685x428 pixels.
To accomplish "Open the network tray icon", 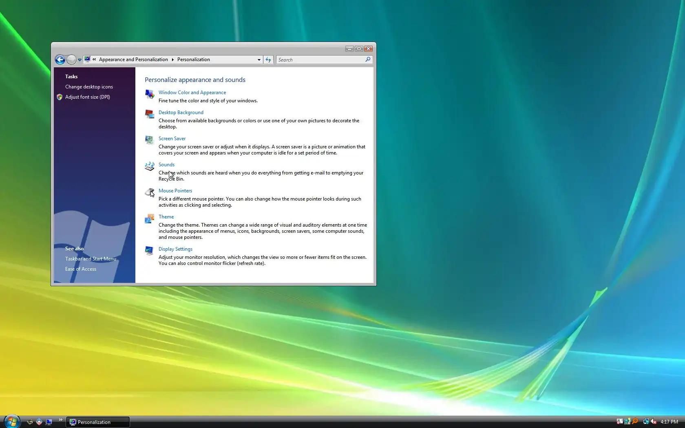I will 646,421.
